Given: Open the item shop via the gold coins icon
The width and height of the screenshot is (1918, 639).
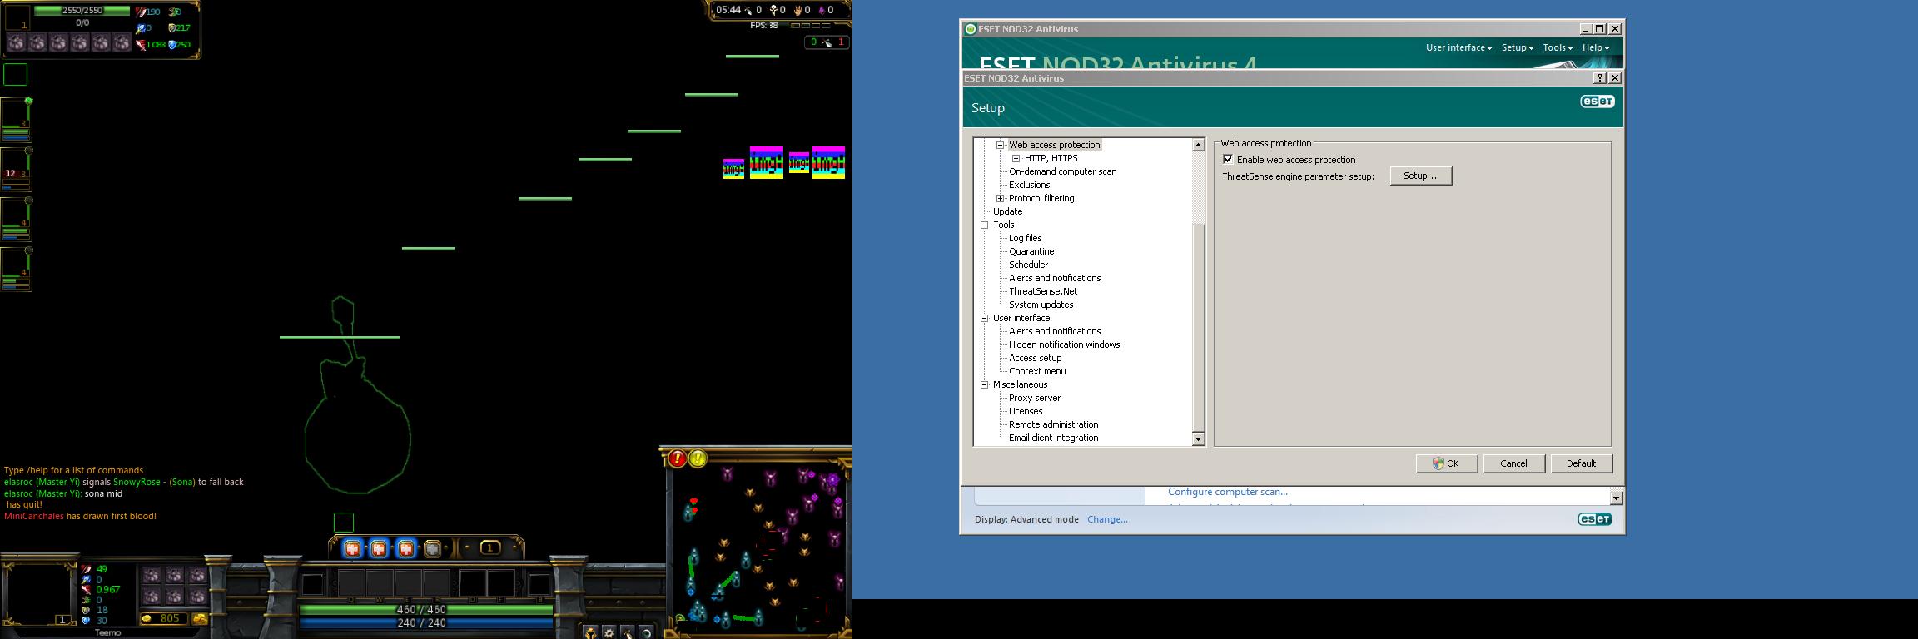Looking at the screenshot, I should (200, 619).
